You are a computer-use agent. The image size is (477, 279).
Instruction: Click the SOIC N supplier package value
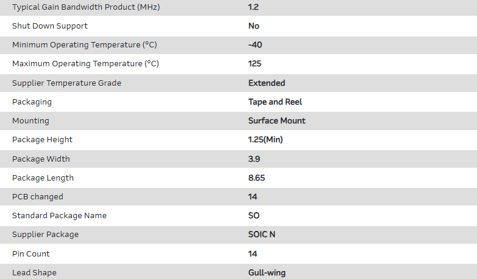point(263,234)
